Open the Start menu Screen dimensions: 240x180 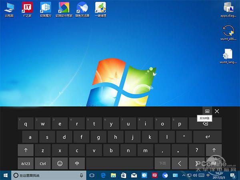(x=6, y=175)
